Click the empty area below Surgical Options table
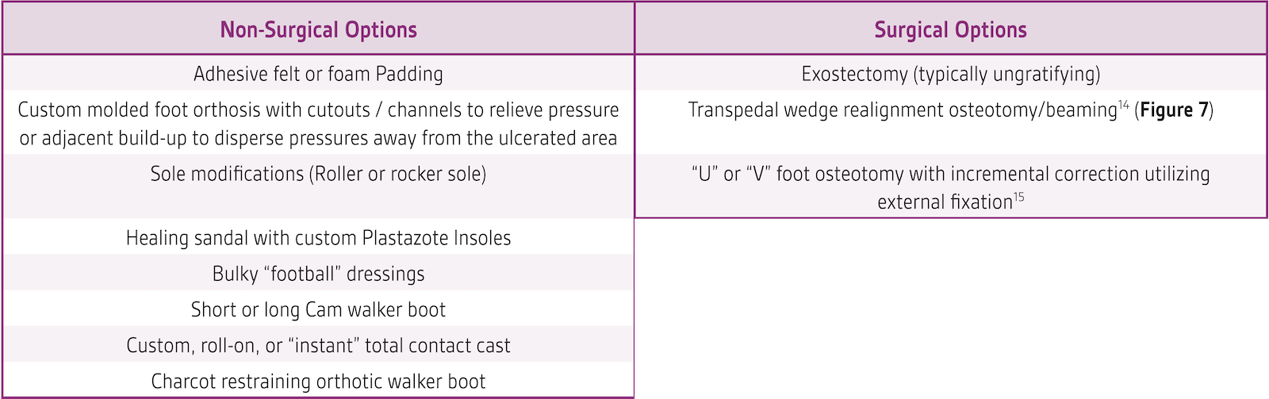 [x=950, y=309]
